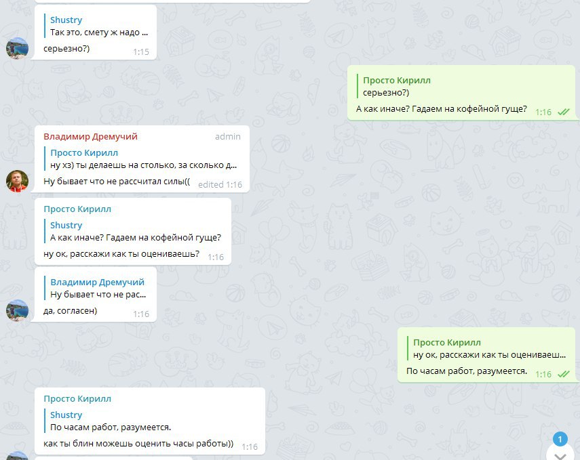Click the 'edited 1:16' timestamp
The height and width of the screenshot is (460, 580).
point(220,184)
